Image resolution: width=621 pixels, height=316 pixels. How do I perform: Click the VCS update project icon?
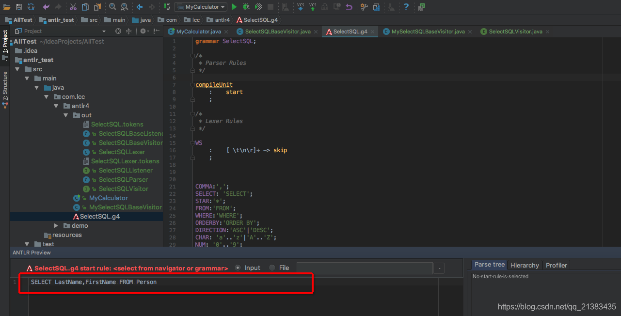click(x=301, y=7)
